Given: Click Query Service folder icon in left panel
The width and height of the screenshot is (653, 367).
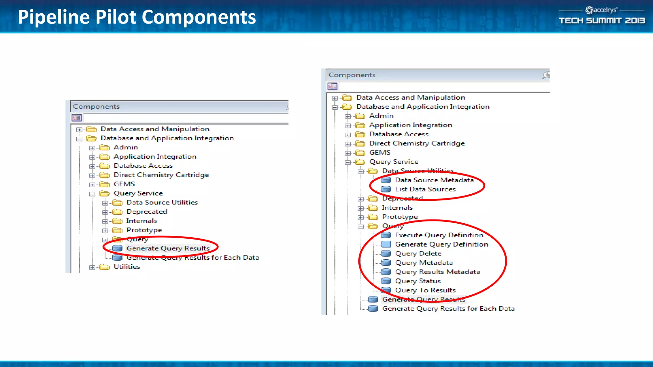Looking at the screenshot, I should [104, 193].
